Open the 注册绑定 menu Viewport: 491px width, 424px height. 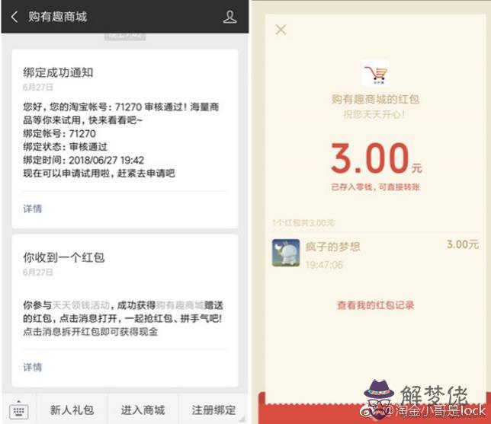[x=213, y=410]
